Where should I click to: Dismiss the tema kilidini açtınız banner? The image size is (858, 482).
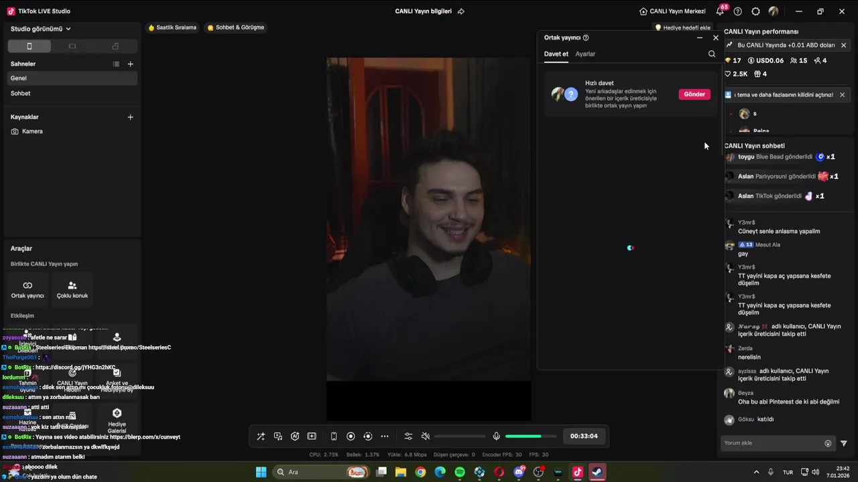point(843,95)
